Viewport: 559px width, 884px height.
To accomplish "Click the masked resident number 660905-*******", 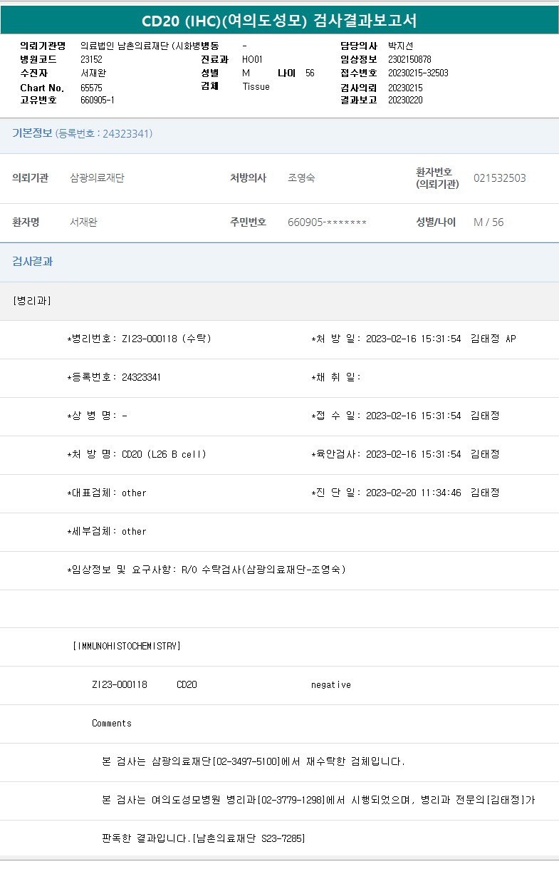I will point(327,222).
